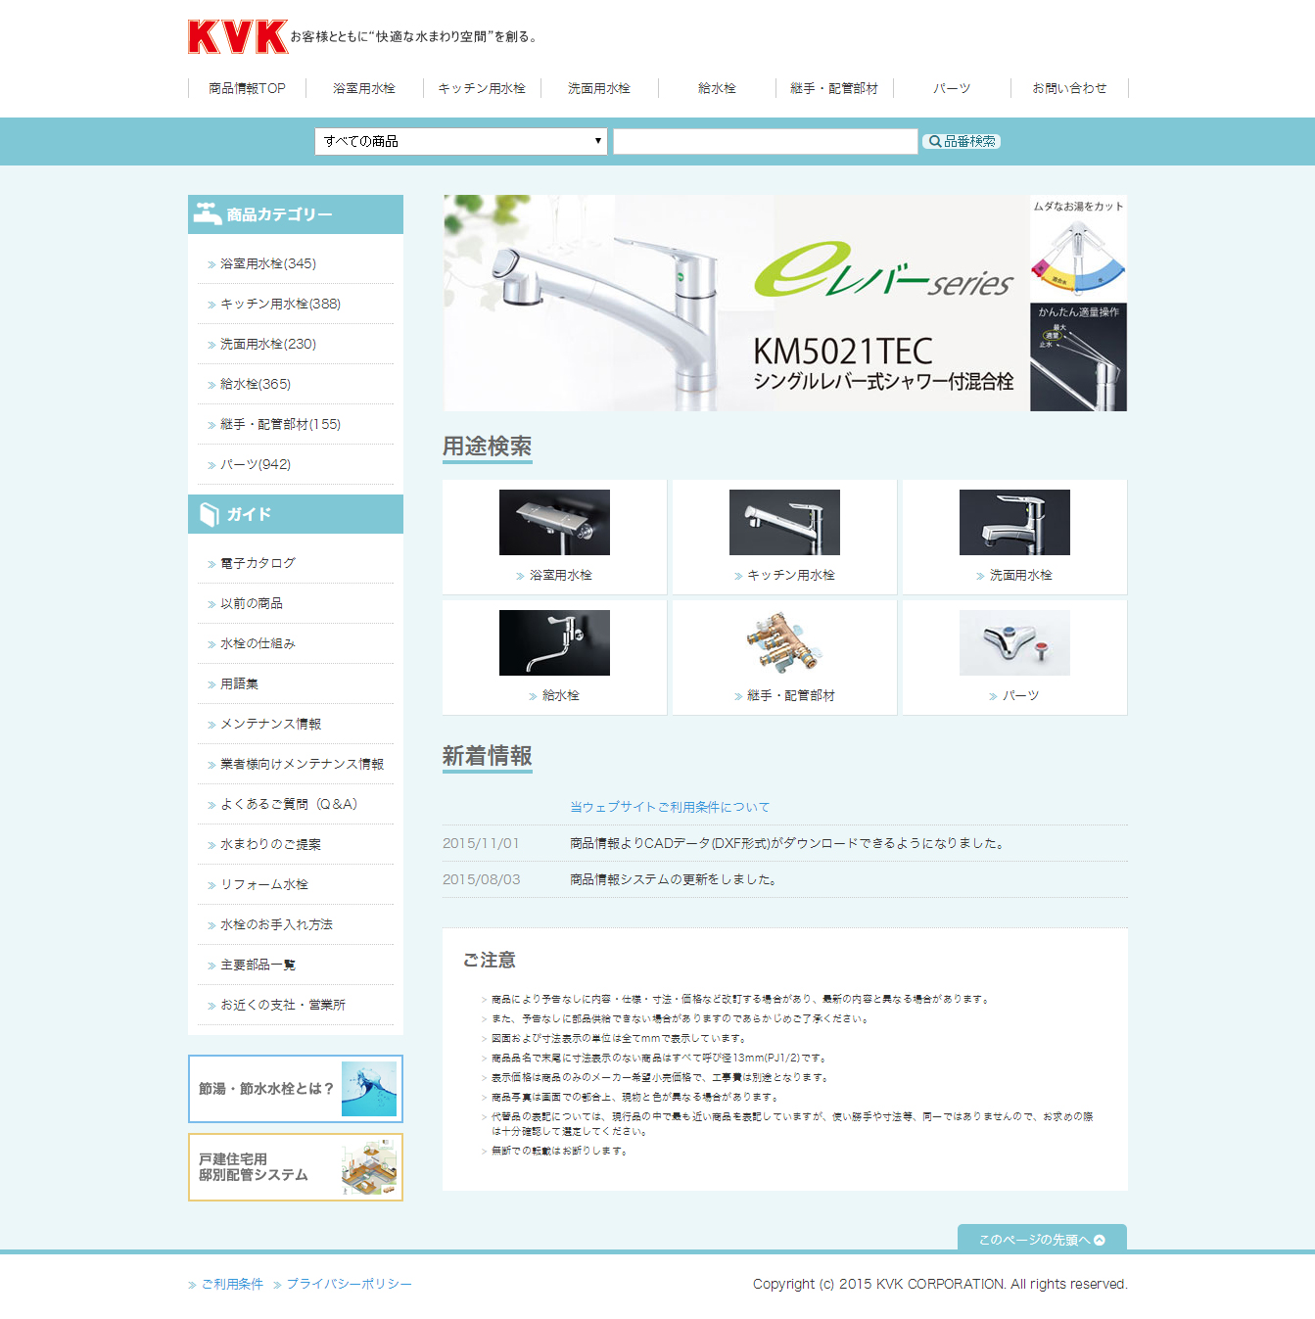The width and height of the screenshot is (1315, 1319).
Task: Click the book icon beside ガイド
Action: [x=209, y=514]
